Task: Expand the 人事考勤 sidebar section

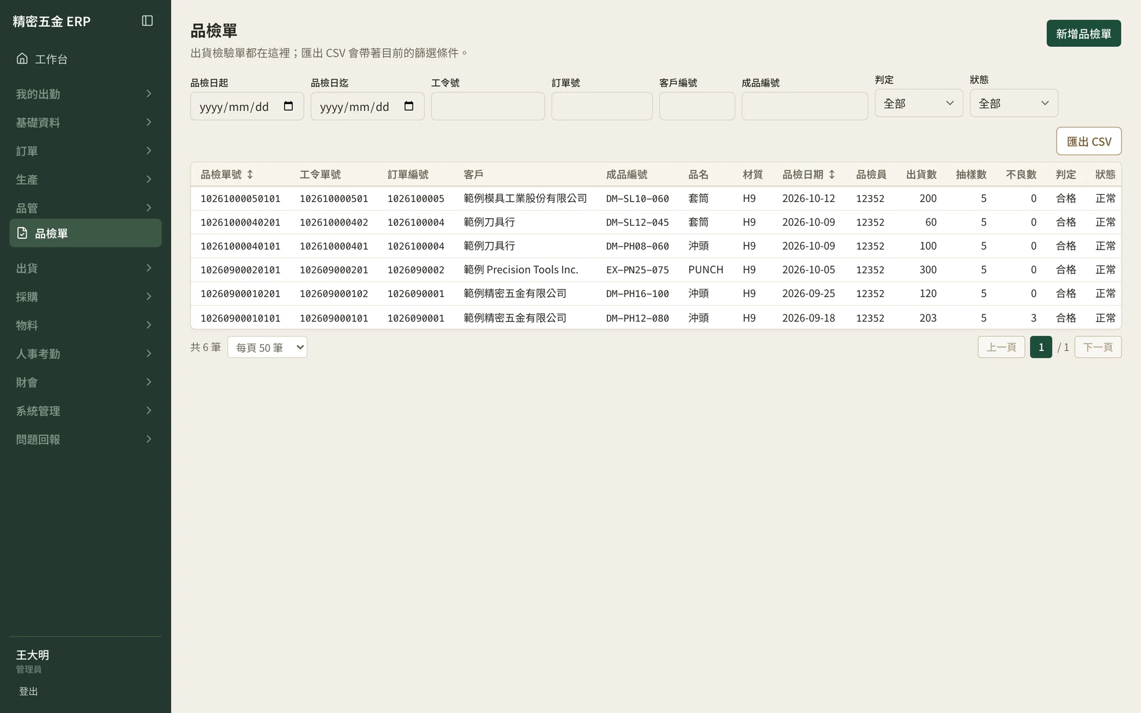Action: point(86,354)
